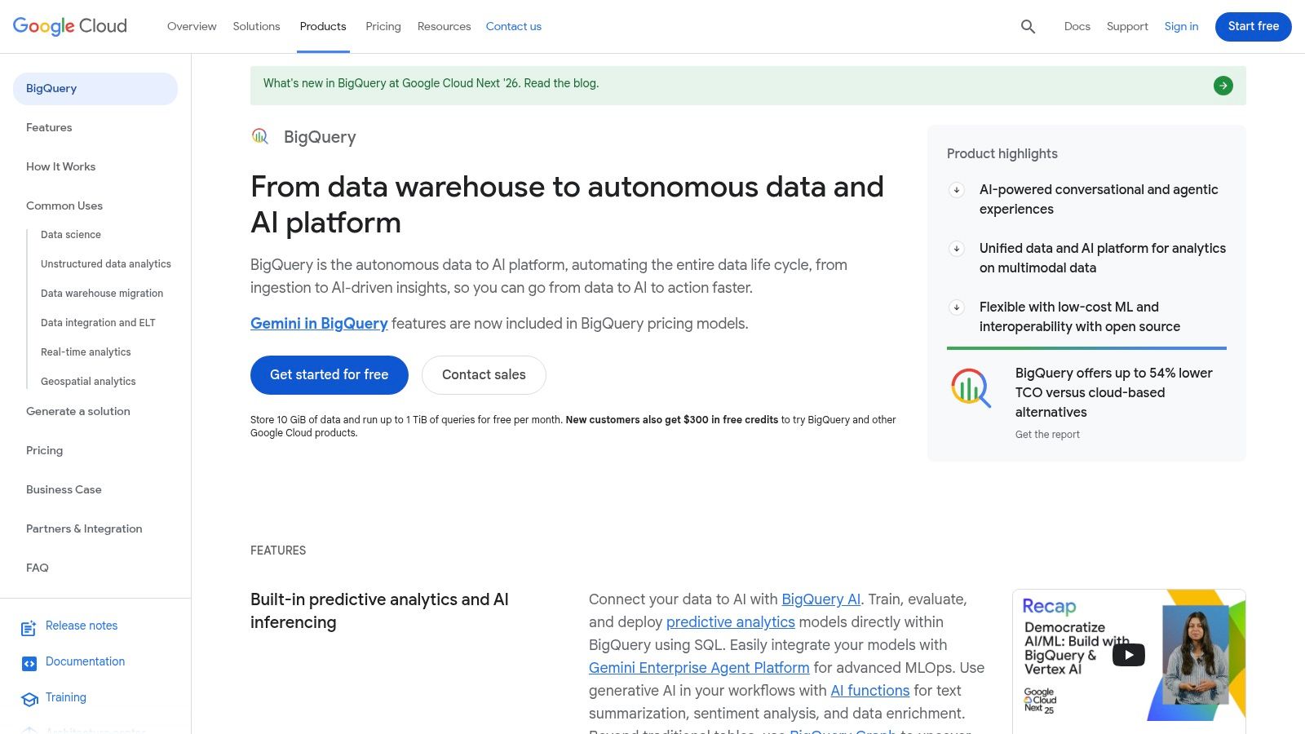Click the BigQuery product logo icon

pos(260,136)
